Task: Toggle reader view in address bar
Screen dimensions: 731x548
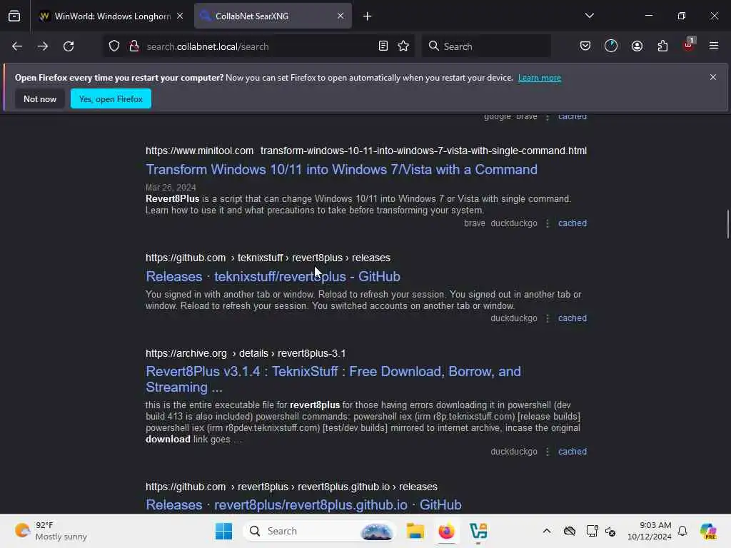Action: [383, 46]
